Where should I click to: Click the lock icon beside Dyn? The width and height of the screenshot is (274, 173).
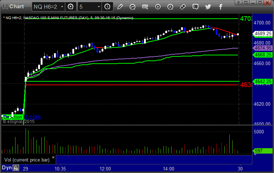(x=16, y=168)
